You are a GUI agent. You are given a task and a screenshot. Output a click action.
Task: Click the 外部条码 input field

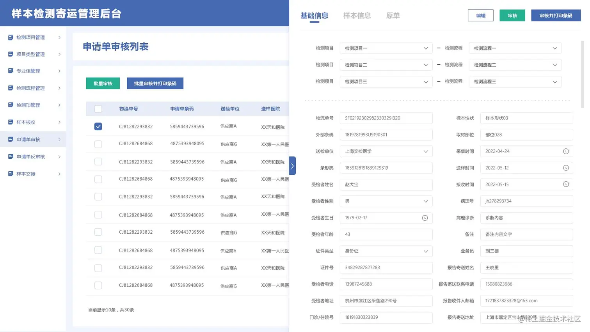click(x=386, y=135)
